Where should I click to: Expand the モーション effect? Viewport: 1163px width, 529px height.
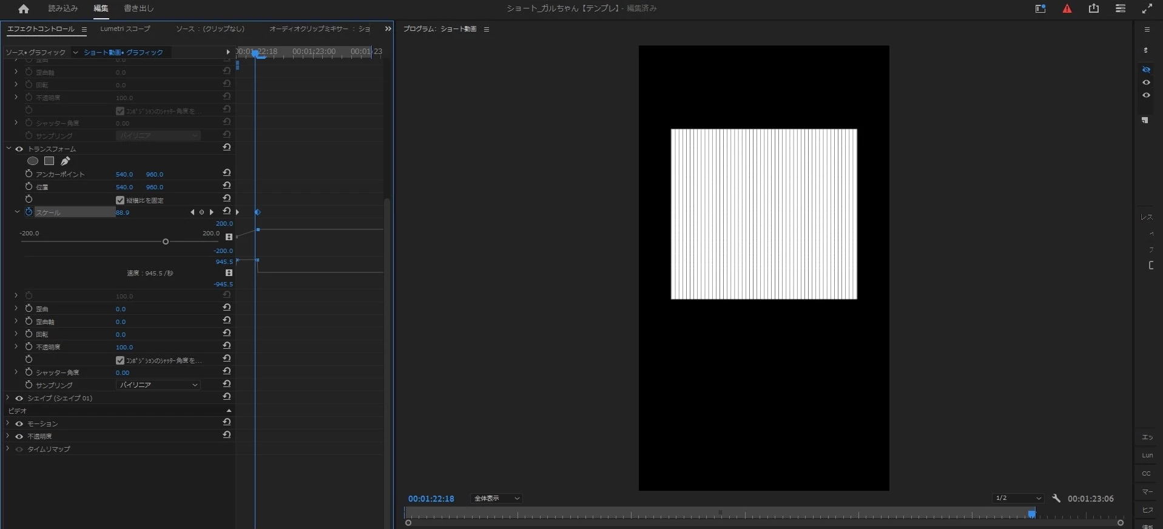8,423
